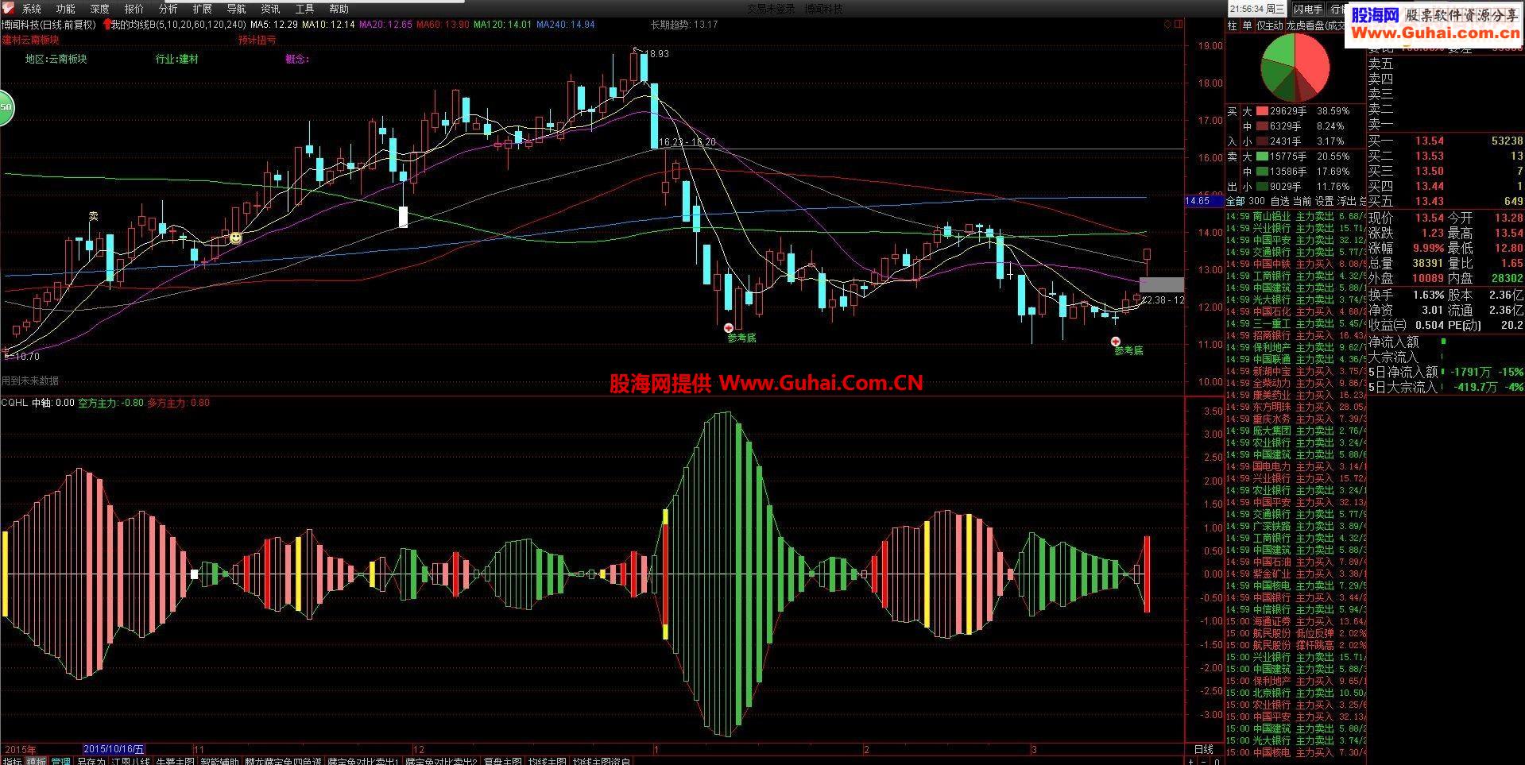
Task: Click the green 50 circle badge
Action: click(x=5, y=108)
